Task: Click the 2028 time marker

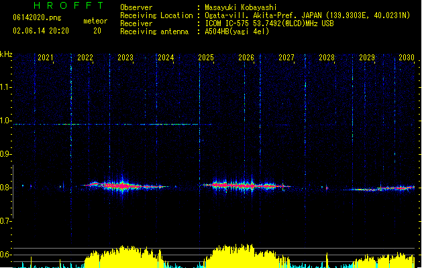Action: (327, 58)
